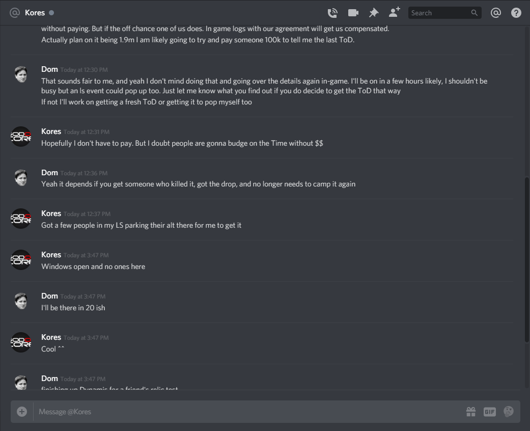This screenshot has height=431, width=530.
Task: Click the Dom username at 12:36 PM
Action: pyautogui.click(x=49, y=173)
